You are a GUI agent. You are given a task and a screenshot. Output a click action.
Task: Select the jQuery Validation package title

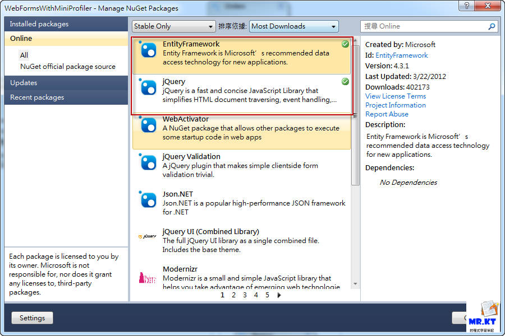click(x=191, y=157)
